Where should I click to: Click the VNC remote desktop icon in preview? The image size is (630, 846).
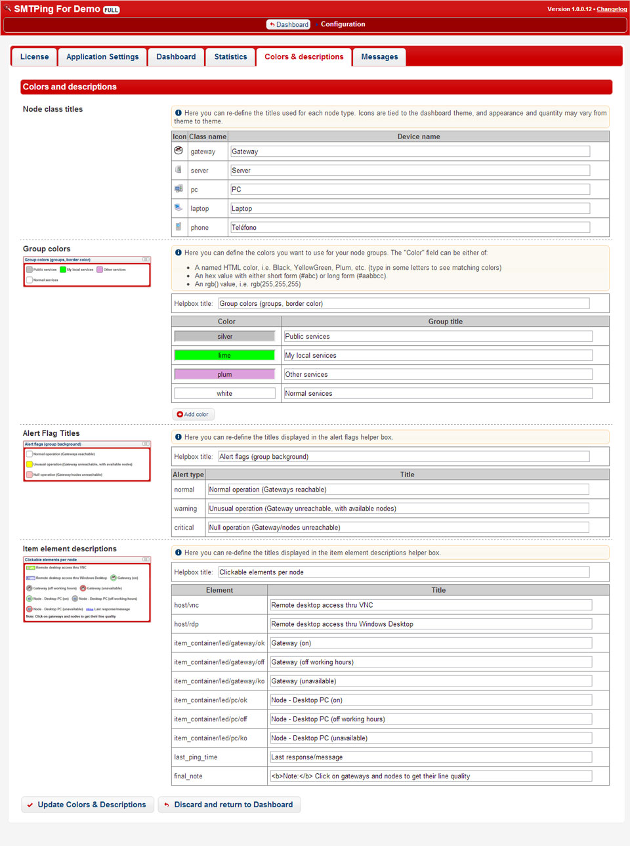point(30,568)
